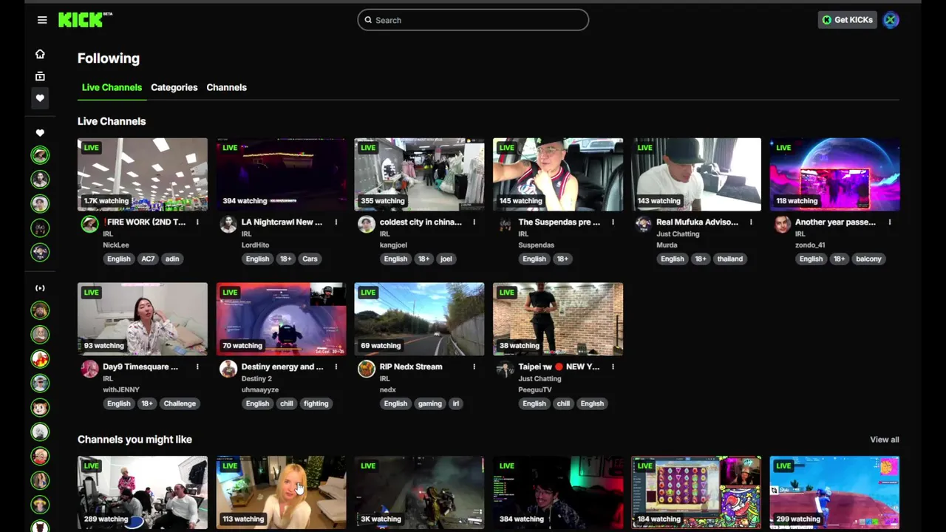The image size is (946, 532).
Task: Open stream title Taipei NEW Y...
Action: click(x=559, y=366)
